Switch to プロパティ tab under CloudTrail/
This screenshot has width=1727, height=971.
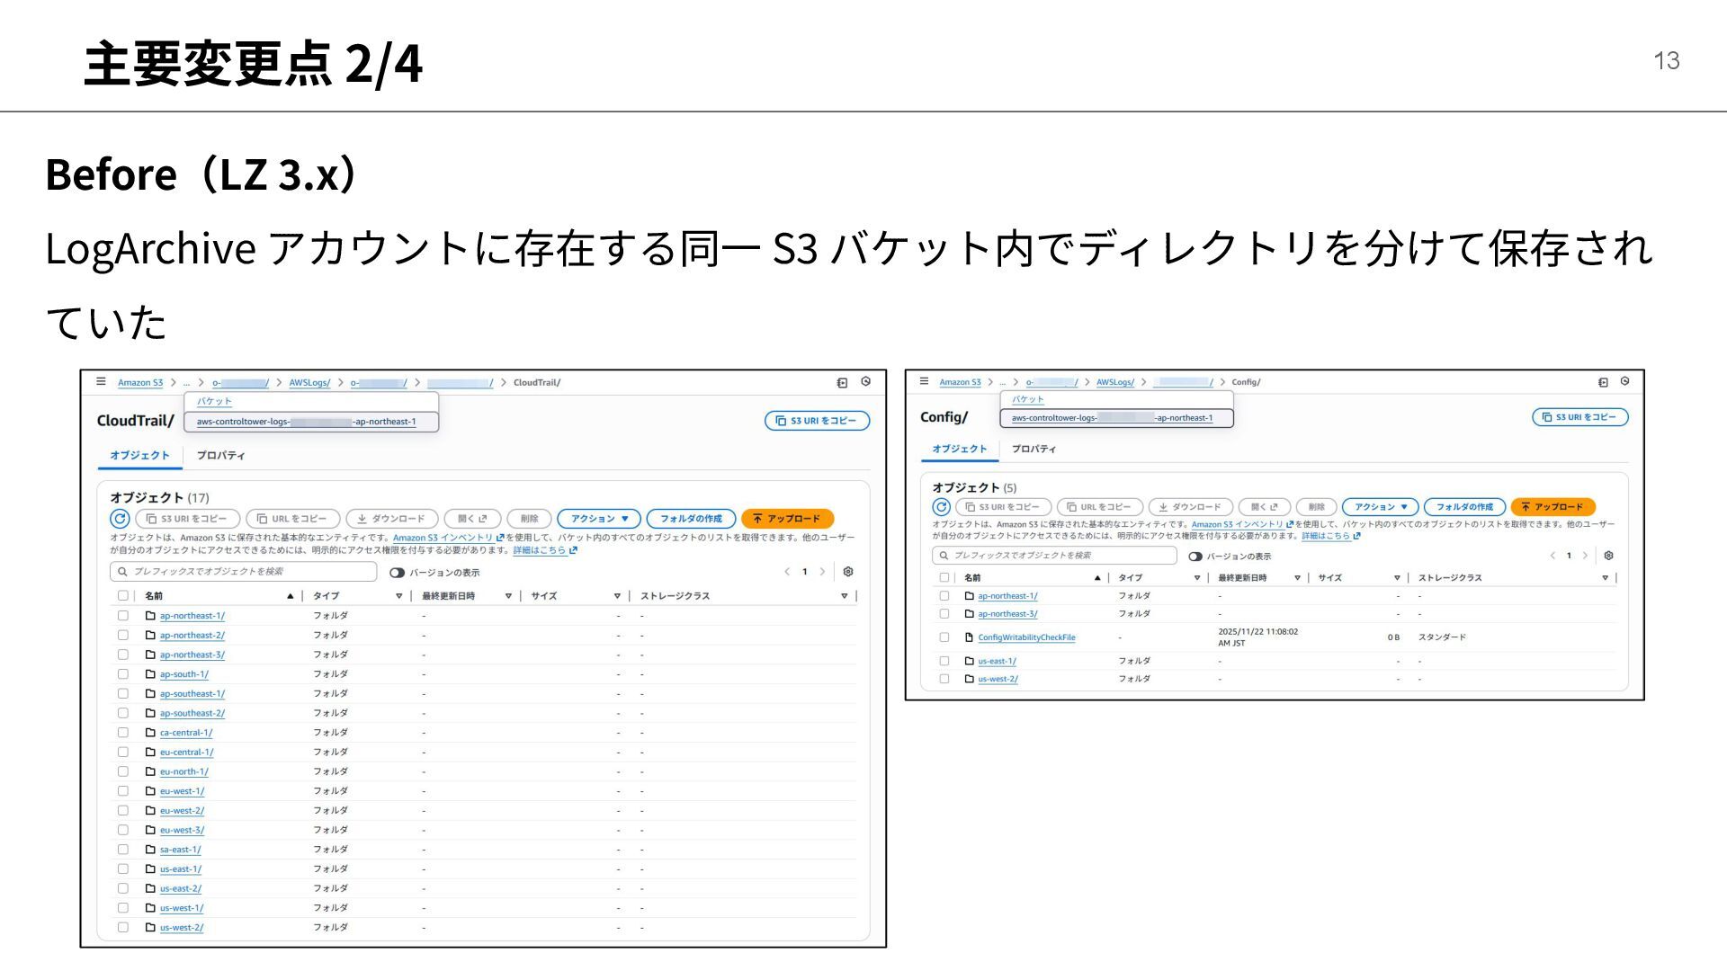point(220,456)
